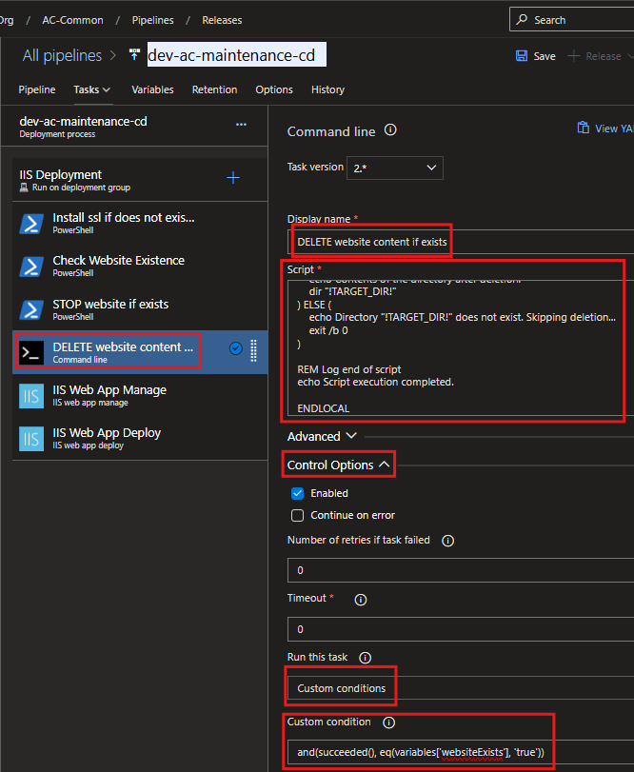
Task: Switch to the Pipeline tab
Action: (37, 89)
